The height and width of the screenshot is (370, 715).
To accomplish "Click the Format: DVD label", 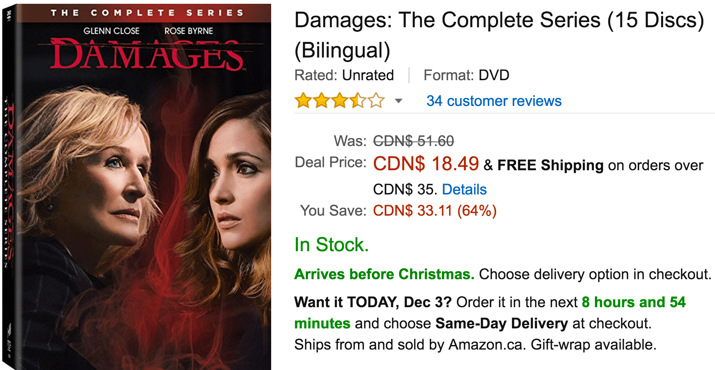I will (x=466, y=75).
